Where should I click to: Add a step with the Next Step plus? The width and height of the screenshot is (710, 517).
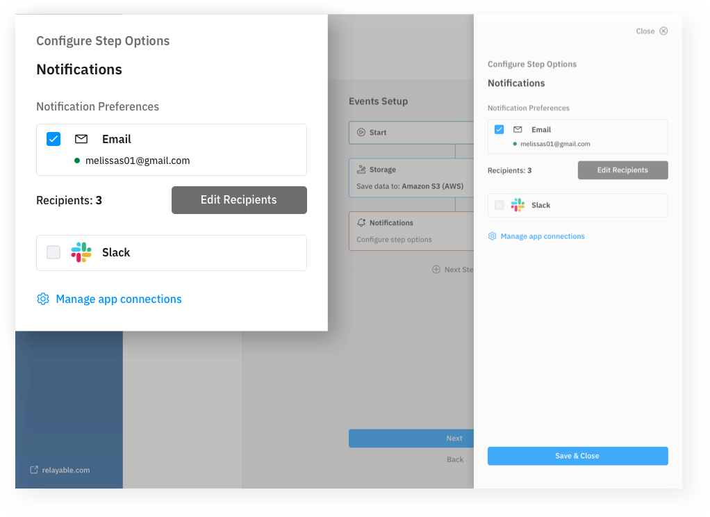[x=436, y=270]
